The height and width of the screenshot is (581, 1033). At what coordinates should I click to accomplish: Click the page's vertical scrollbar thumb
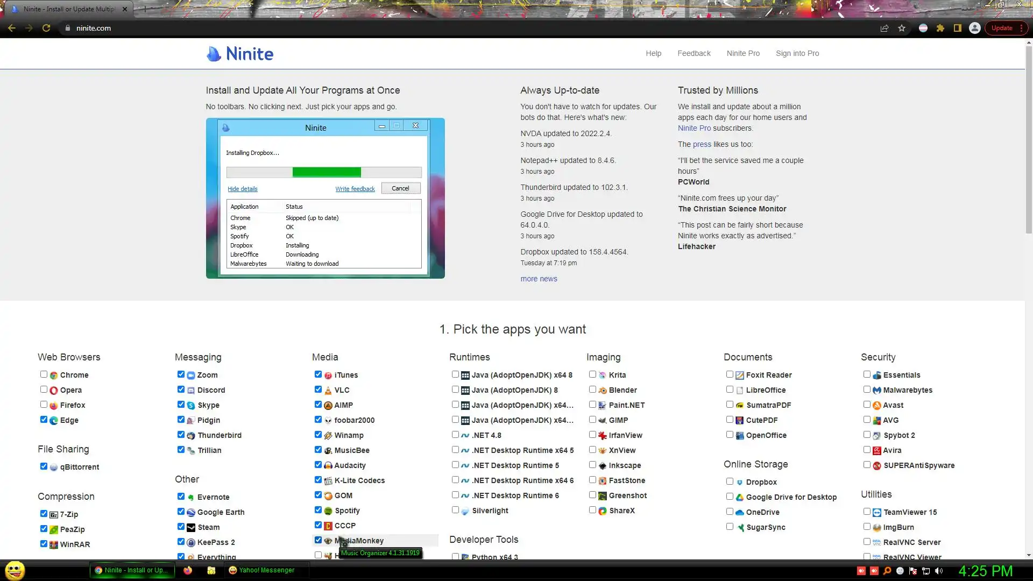1028,140
